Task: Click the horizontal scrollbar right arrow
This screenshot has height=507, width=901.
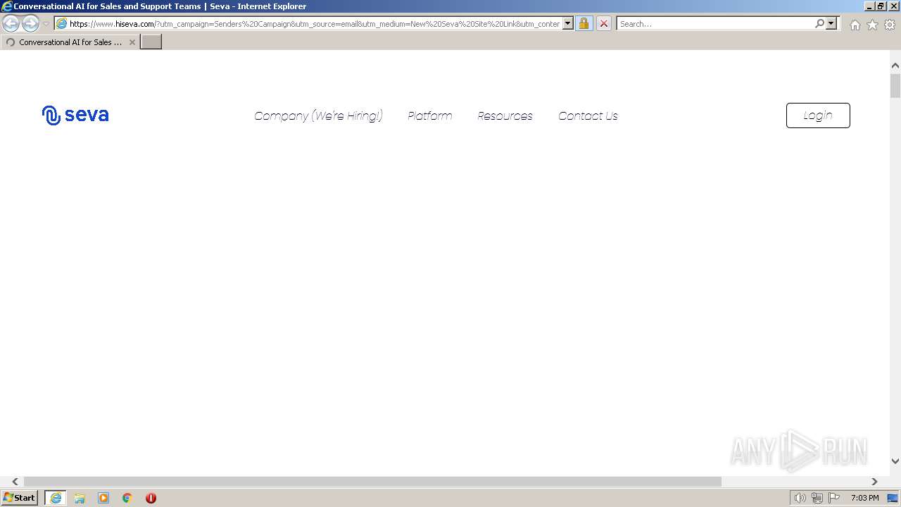Action: (x=874, y=482)
